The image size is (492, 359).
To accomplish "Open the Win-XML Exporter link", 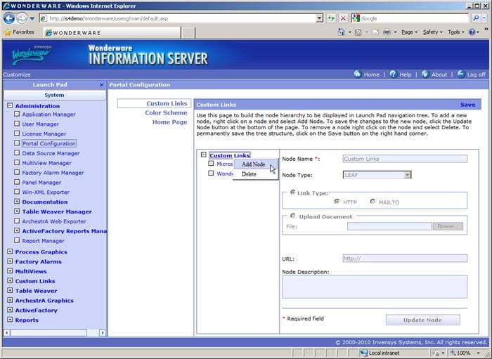I will 46,192.
